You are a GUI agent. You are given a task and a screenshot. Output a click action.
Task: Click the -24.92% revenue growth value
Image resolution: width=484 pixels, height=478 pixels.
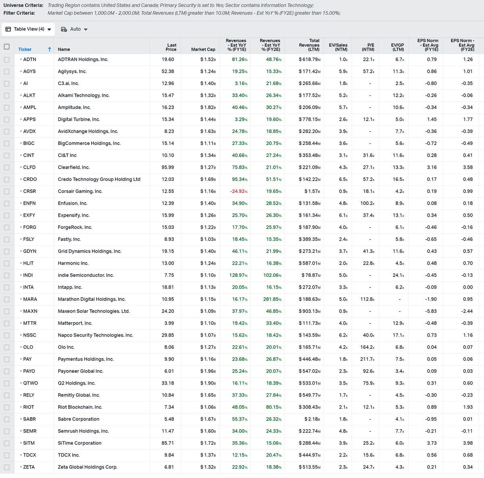click(239, 192)
